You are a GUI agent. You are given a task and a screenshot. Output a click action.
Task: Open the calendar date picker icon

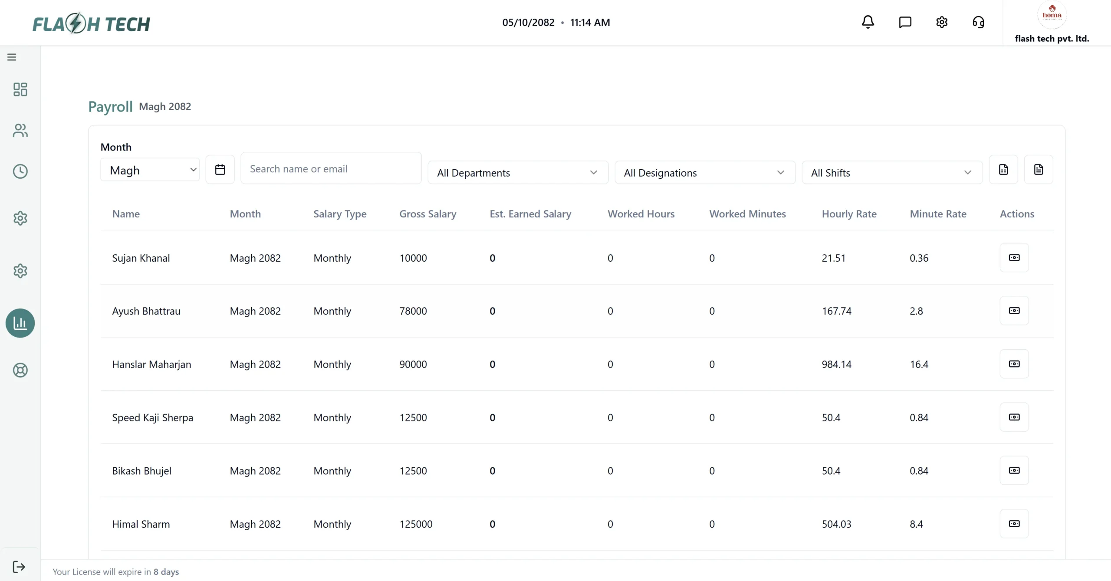[220, 169]
